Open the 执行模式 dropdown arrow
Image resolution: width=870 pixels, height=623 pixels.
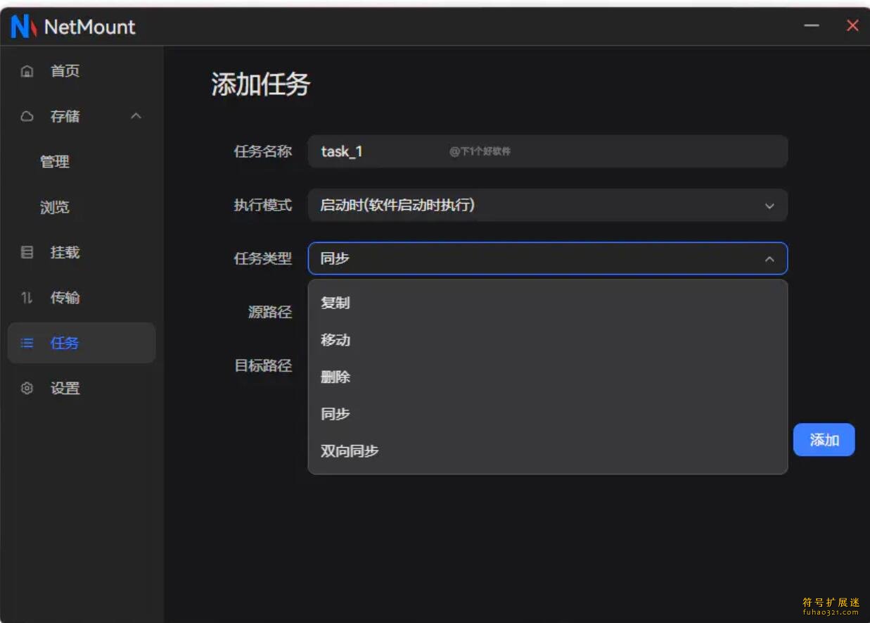click(769, 206)
